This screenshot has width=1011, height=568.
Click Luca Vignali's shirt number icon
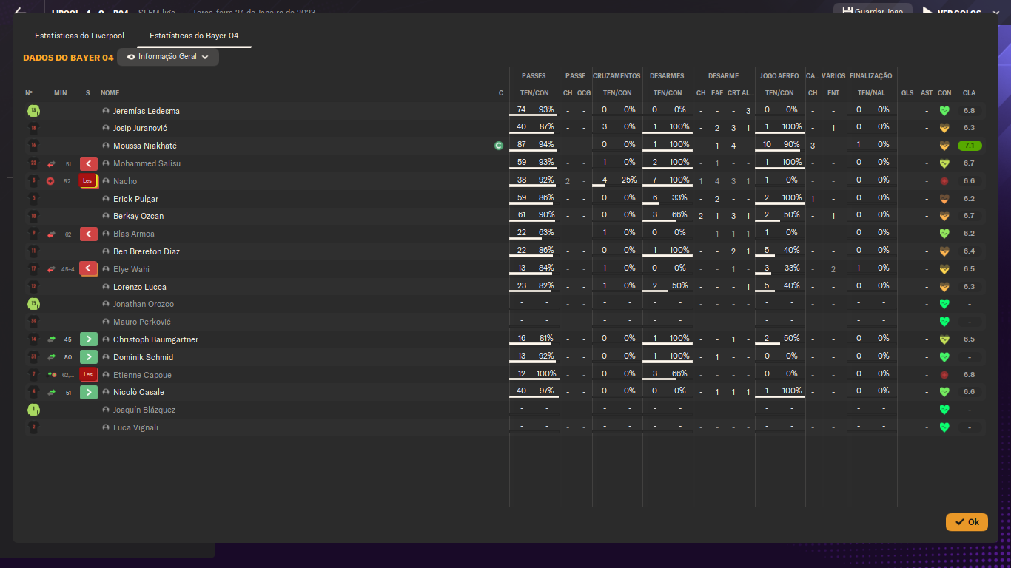[x=33, y=427]
